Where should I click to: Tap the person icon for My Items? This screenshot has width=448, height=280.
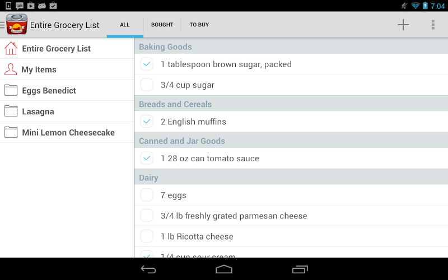pyautogui.click(x=11, y=69)
